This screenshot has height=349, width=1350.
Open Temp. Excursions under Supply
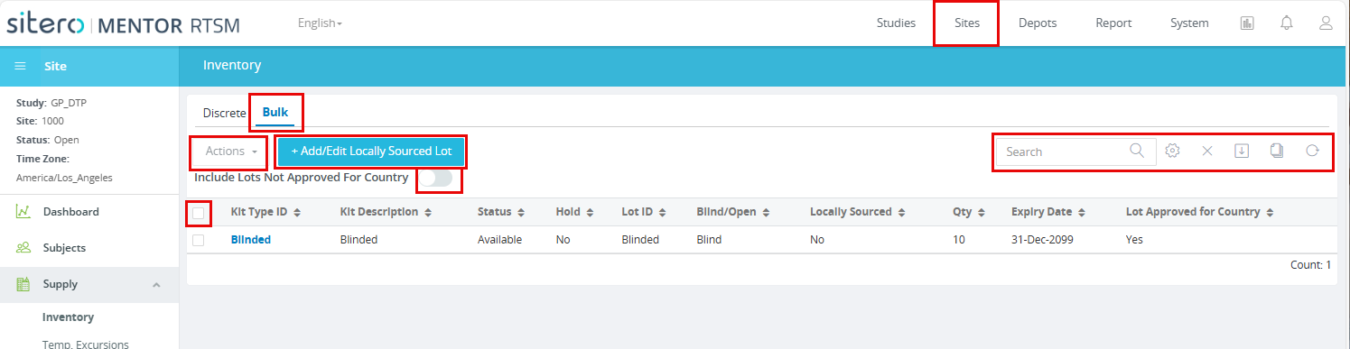(x=86, y=344)
